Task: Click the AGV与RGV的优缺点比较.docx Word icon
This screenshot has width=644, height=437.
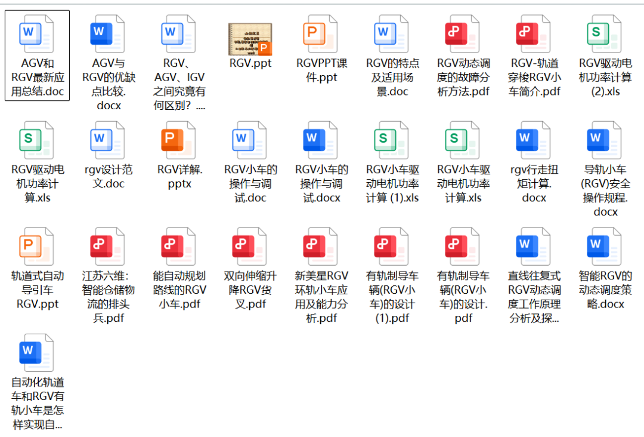Action: coord(108,34)
